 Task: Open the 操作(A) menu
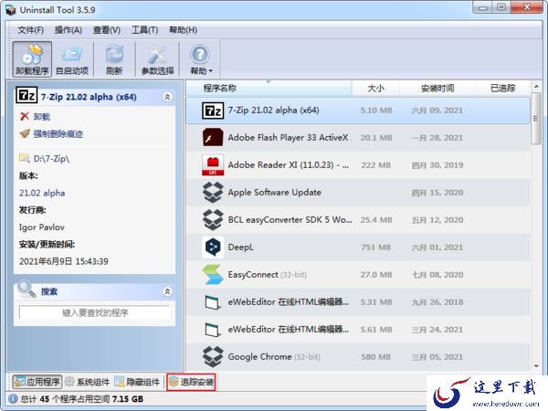pyautogui.click(x=68, y=30)
